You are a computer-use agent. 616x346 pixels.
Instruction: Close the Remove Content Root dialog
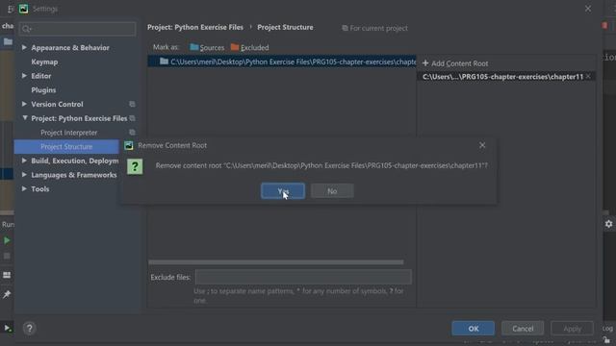[x=482, y=145]
